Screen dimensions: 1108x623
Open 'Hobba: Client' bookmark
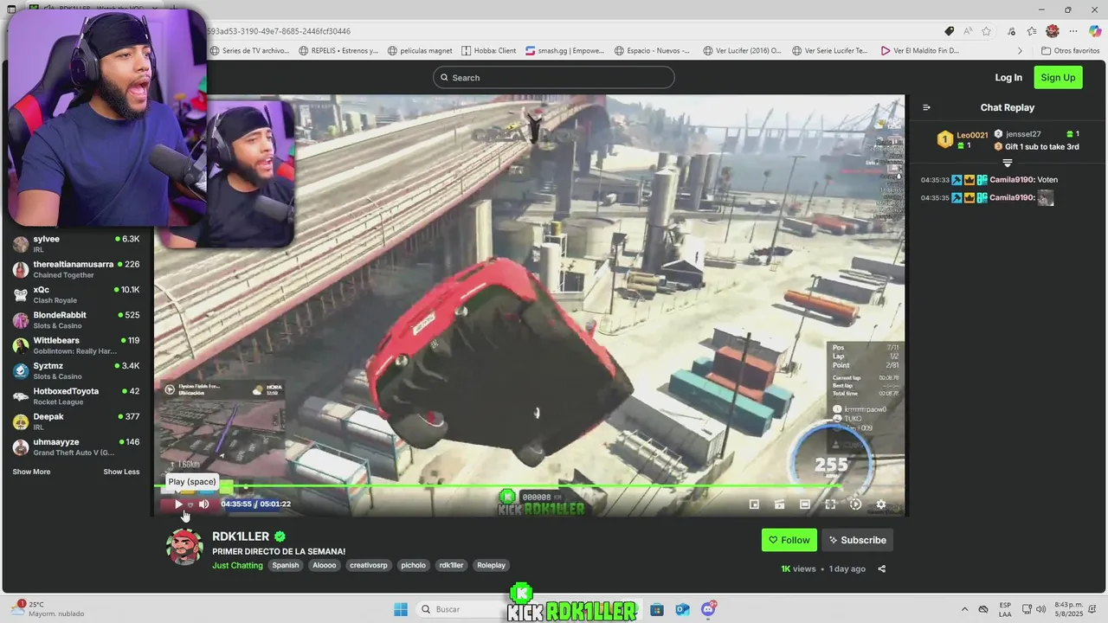pyautogui.click(x=489, y=51)
